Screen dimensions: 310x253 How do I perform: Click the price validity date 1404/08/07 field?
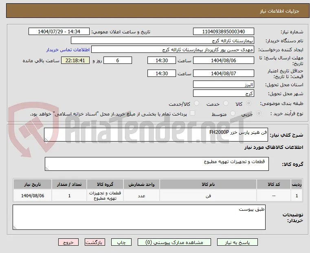[223, 73]
